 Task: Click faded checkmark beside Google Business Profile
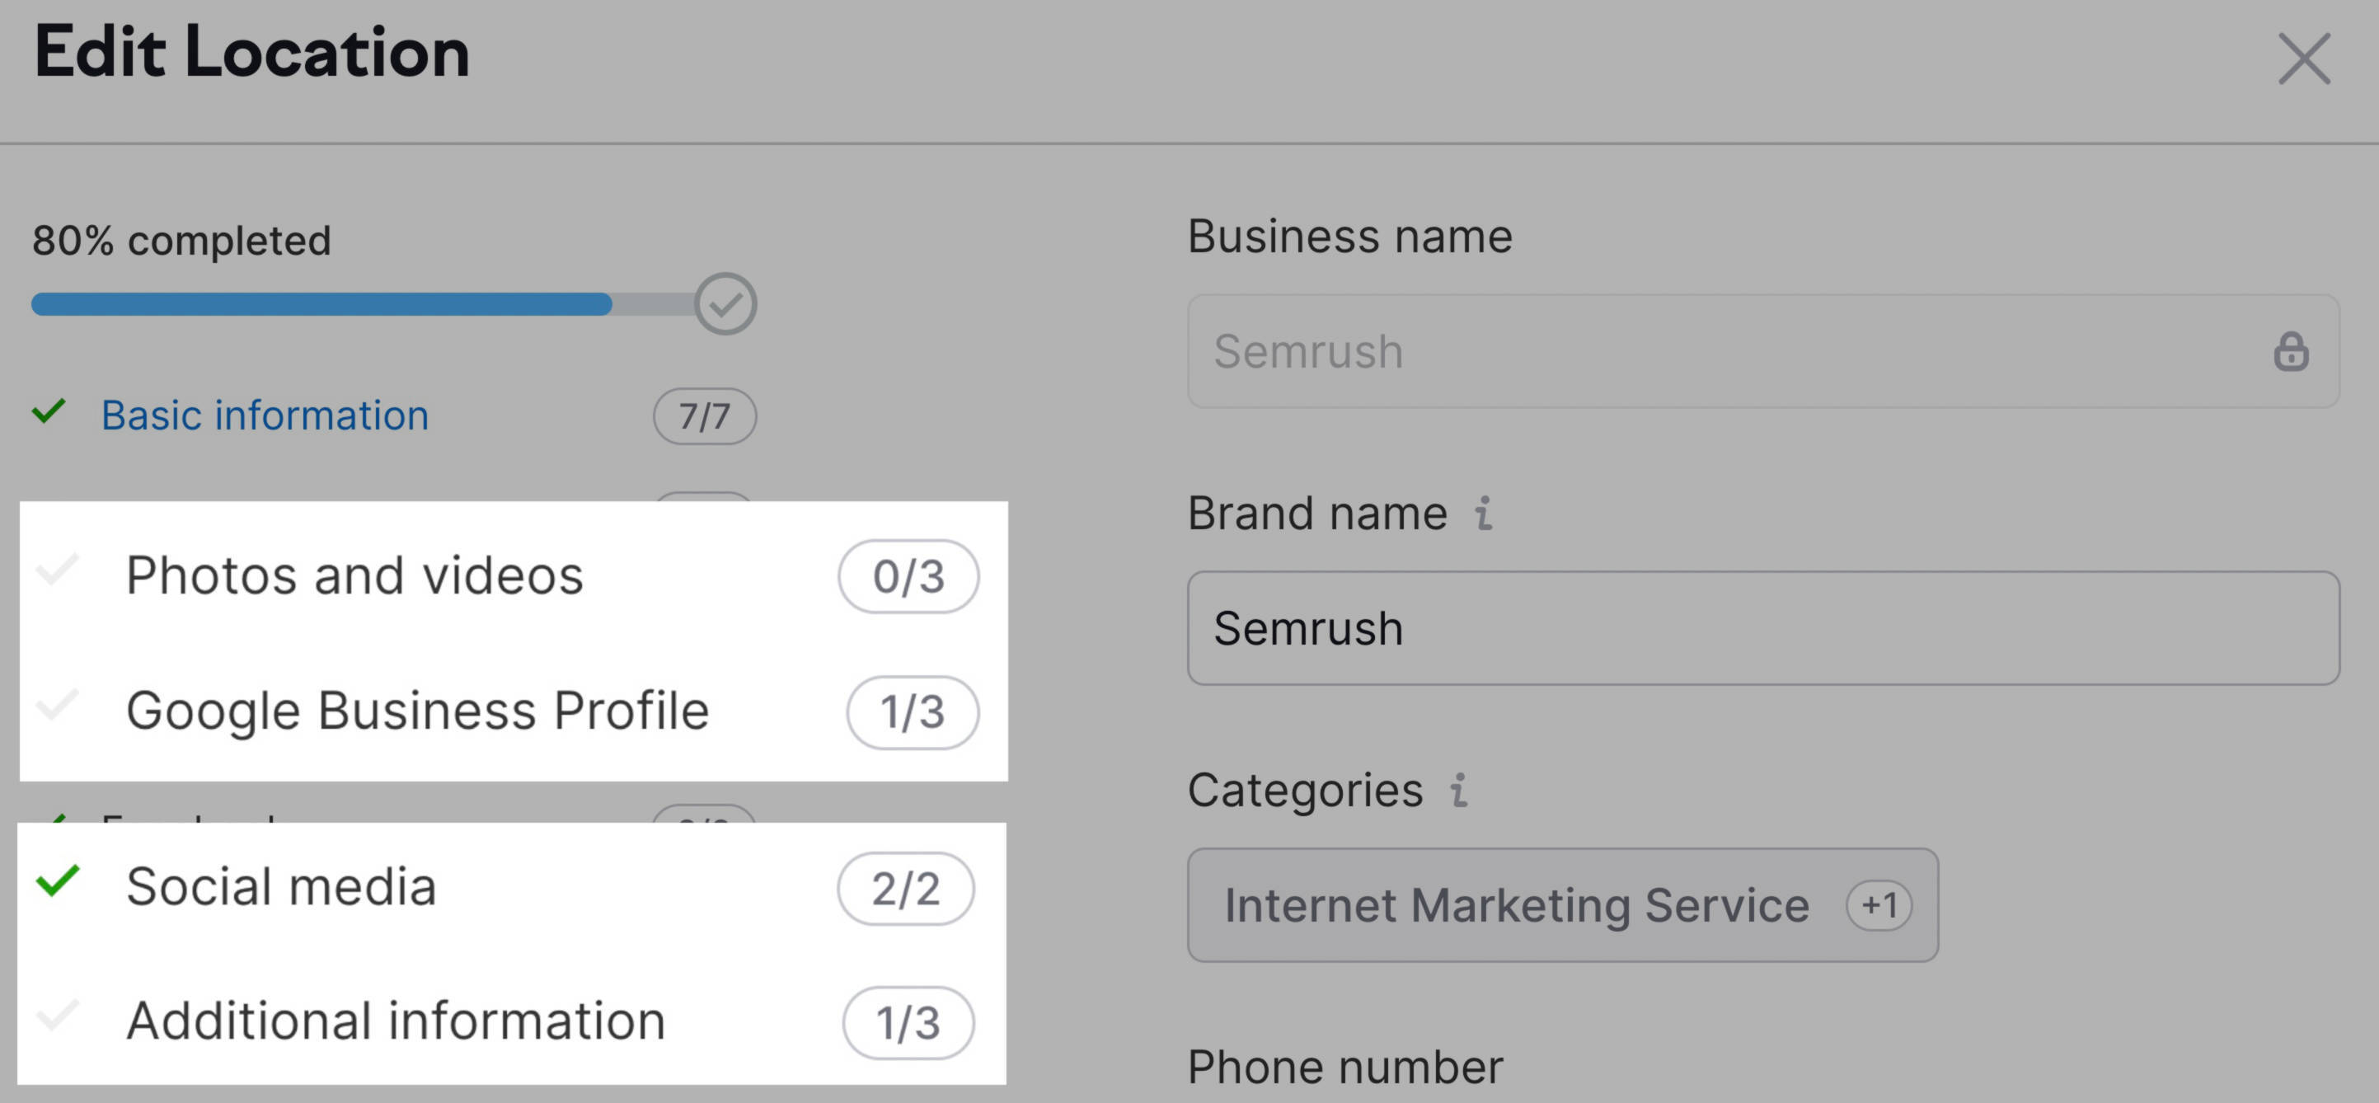tap(57, 706)
